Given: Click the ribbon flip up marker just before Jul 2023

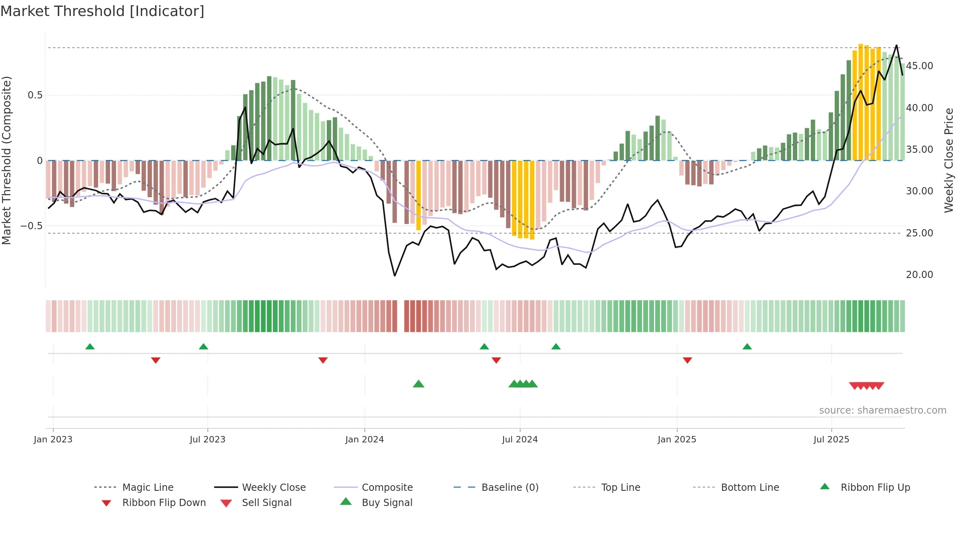Looking at the screenshot, I should coord(203,346).
